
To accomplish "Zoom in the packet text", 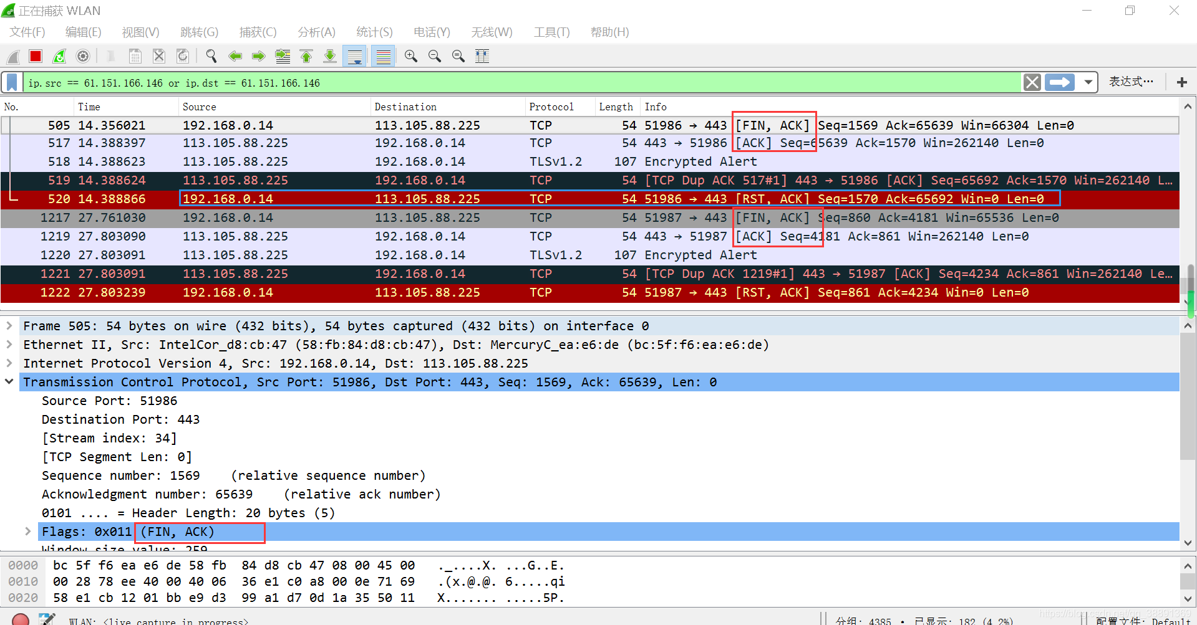I will tap(411, 57).
